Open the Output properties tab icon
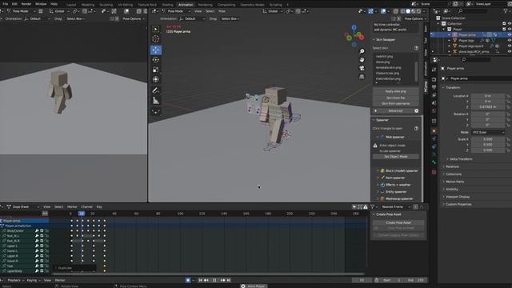 [x=434, y=87]
